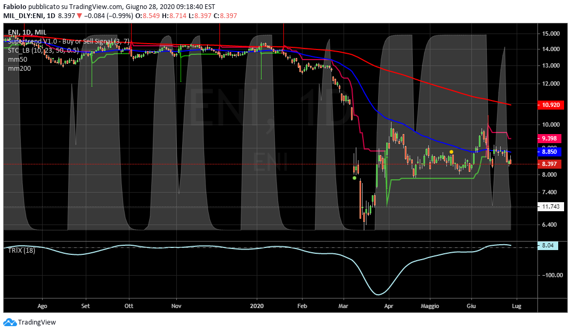Select the STC_LB indicator legend
Image resolution: width=571 pixels, height=332 pixels.
(x=43, y=50)
